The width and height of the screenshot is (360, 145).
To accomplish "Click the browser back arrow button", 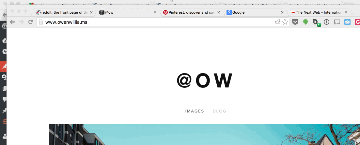I will tap(12, 22).
